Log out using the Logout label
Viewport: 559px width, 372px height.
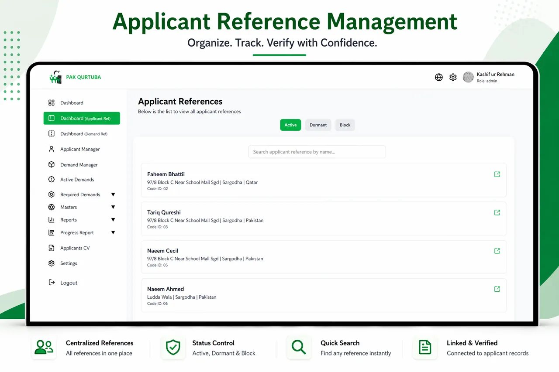(x=69, y=283)
